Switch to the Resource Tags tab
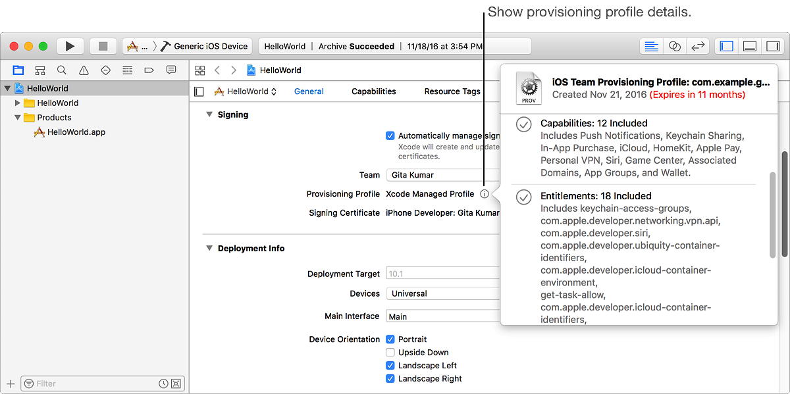The height and width of the screenshot is (394, 790). tap(452, 91)
